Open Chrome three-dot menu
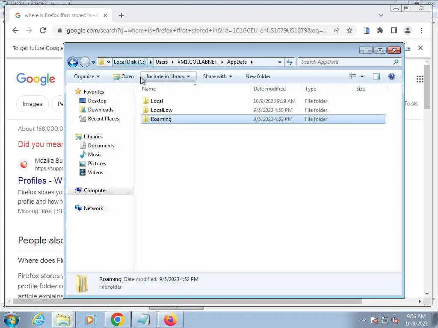This screenshot has height=328, width=438. pos(421,30)
